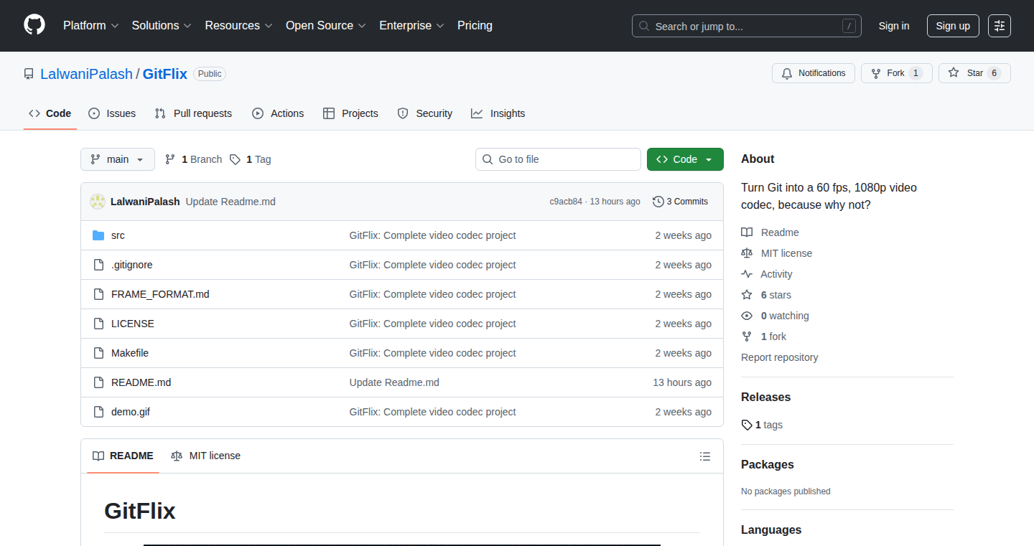Open the demo.gif file
This screenshot has width=1034, height=546.
pyautogui.click(x=131, y=412)
